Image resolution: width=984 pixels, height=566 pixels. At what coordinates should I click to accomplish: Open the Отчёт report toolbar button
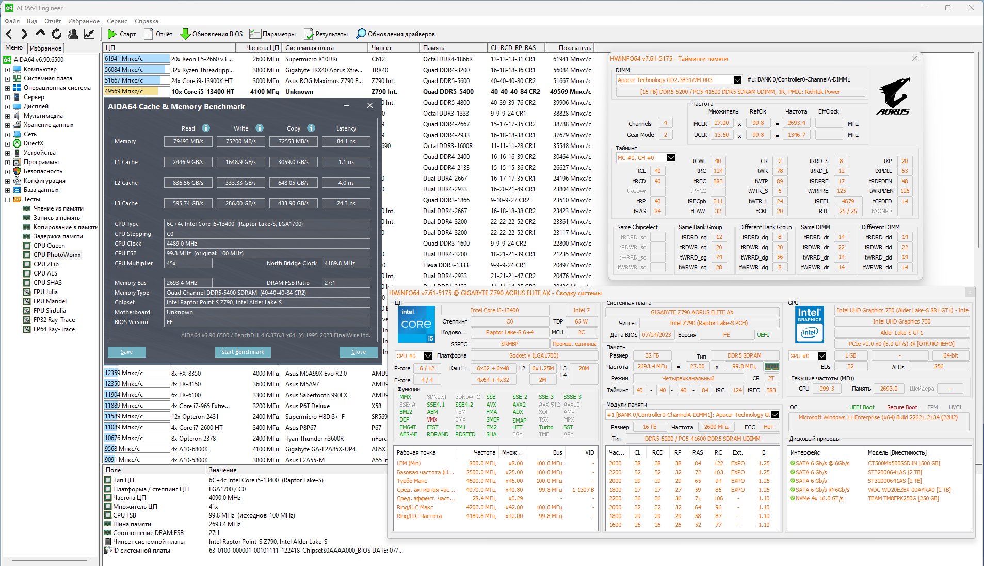(158, 34)
